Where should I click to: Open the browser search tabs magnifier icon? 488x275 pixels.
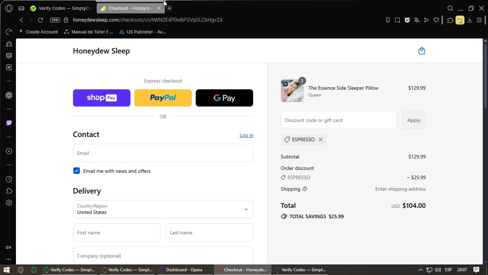pos(450,8)
